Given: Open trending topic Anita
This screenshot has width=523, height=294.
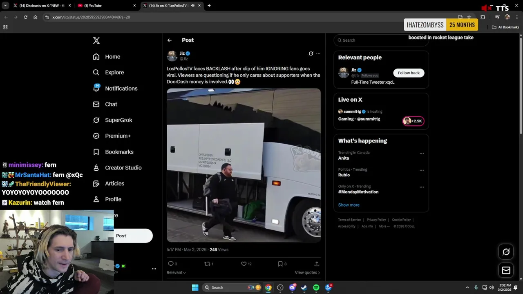Looking at the screenshot, I should click(x=344, y=158).
